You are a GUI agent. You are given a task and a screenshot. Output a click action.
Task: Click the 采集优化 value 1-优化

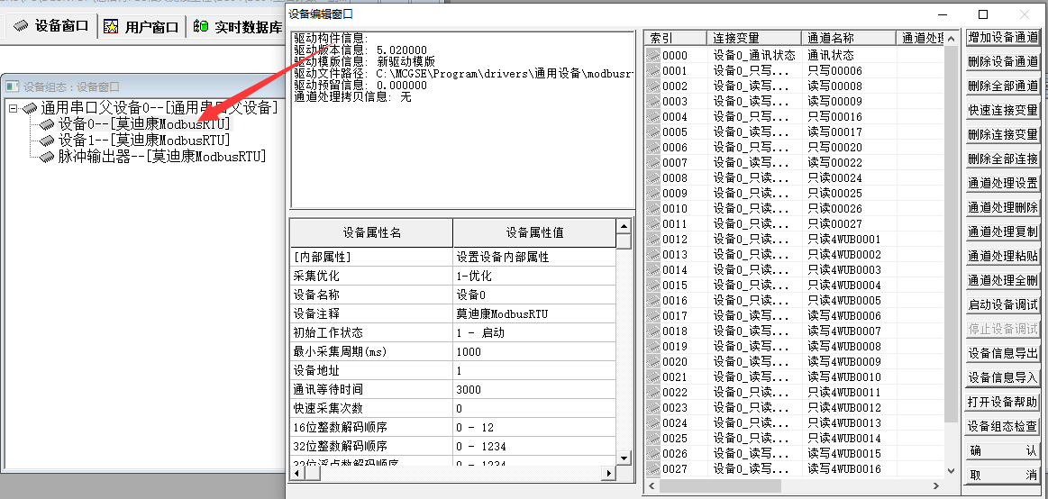534,276
